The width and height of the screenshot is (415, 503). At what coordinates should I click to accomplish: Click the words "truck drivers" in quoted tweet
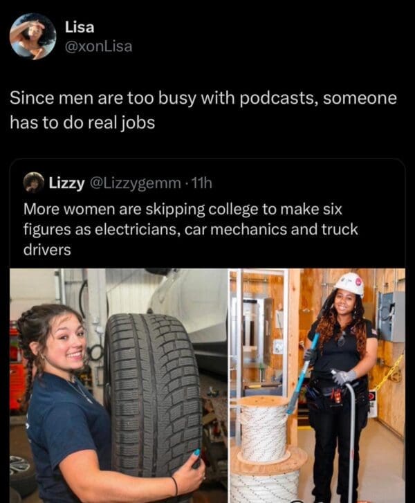190,239
